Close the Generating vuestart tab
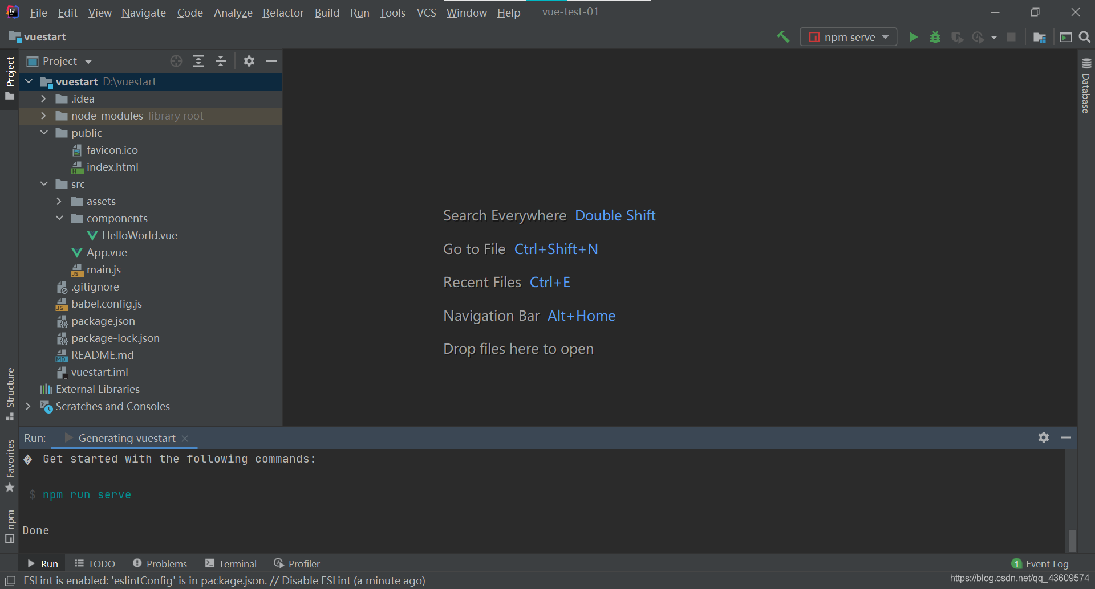This screenshot has width=1095, height=589. pyautogui.click(x=185, y=438)
